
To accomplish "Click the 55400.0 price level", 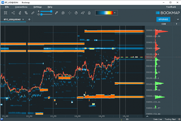I will coord(150,48).
